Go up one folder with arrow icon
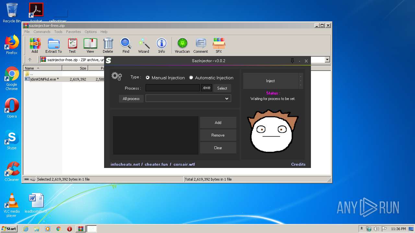The width and height of the screenshot is (415, 233). pos(30,60)
